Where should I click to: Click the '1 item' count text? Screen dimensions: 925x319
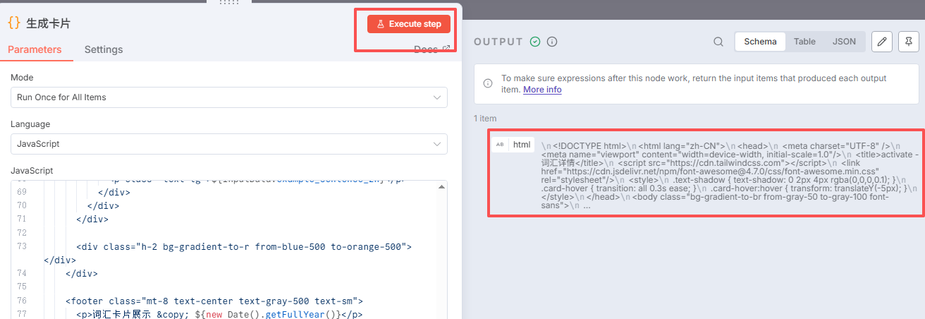click(485, 119)
